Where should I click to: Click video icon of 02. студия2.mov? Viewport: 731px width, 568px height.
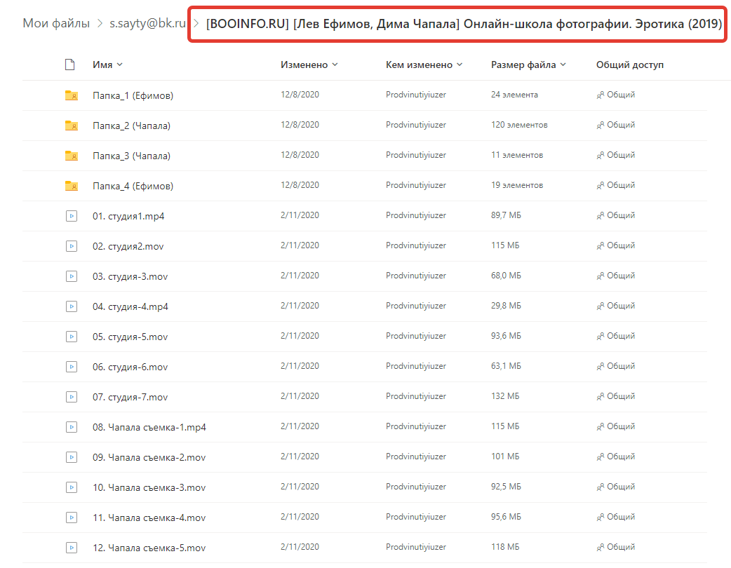[72, 246]
